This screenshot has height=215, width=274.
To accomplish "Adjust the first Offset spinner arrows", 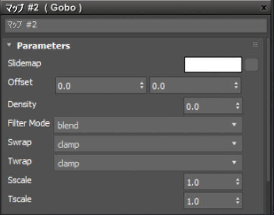I will 142,85.
